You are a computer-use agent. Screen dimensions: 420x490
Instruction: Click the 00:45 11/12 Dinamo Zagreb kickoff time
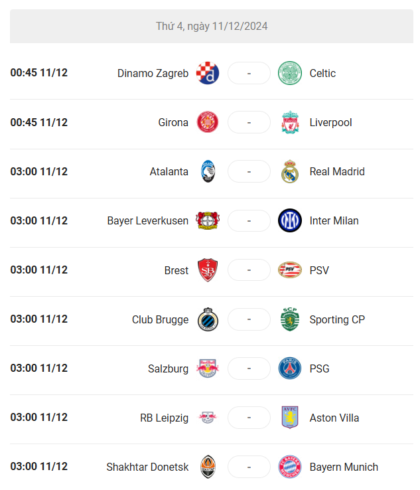[39, 73]
